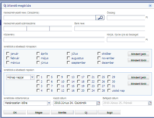Close the Új állandó megbízás dialog
This screenshot has height=118, width=154.
click(150, 6)
